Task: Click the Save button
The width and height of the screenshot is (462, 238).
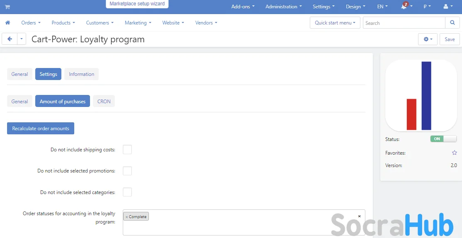Action: (x=450, y=39)
